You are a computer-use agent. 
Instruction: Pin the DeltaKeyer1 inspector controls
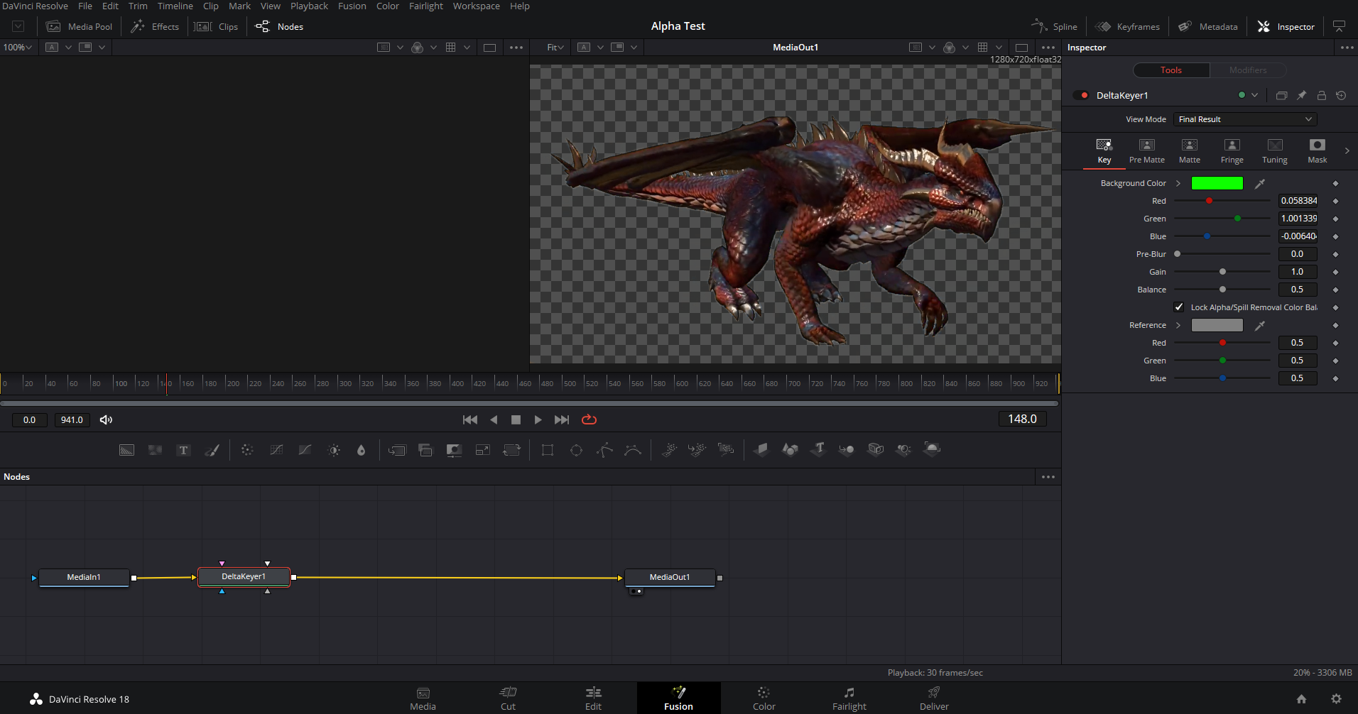pyautogui.click(x=1301, y=95)
